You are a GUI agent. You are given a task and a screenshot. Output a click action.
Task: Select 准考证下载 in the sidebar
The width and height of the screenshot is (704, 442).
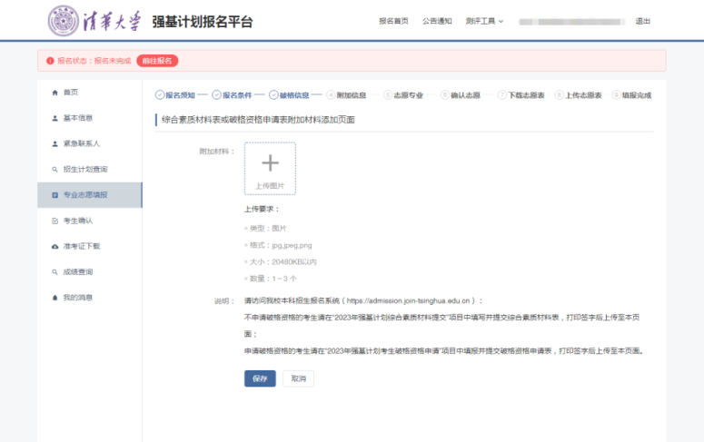90,246
